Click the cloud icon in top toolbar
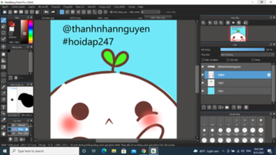The image size is (276, 155). (x=5, y=12)
